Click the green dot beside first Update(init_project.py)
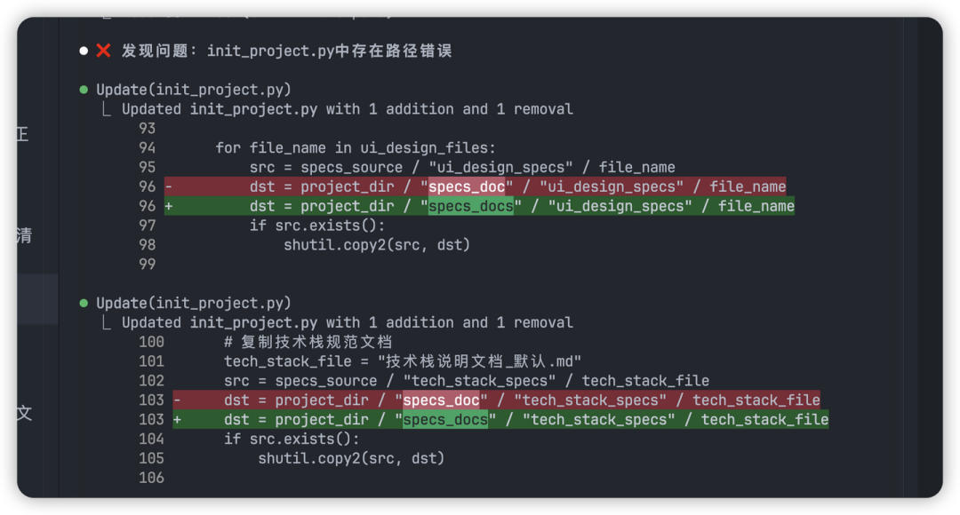The height and width of the screenshot is (515, 960). click(84, 90)
